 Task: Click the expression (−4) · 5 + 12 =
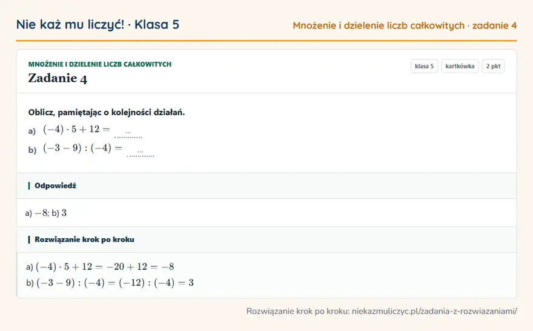[x=76, y=130]
